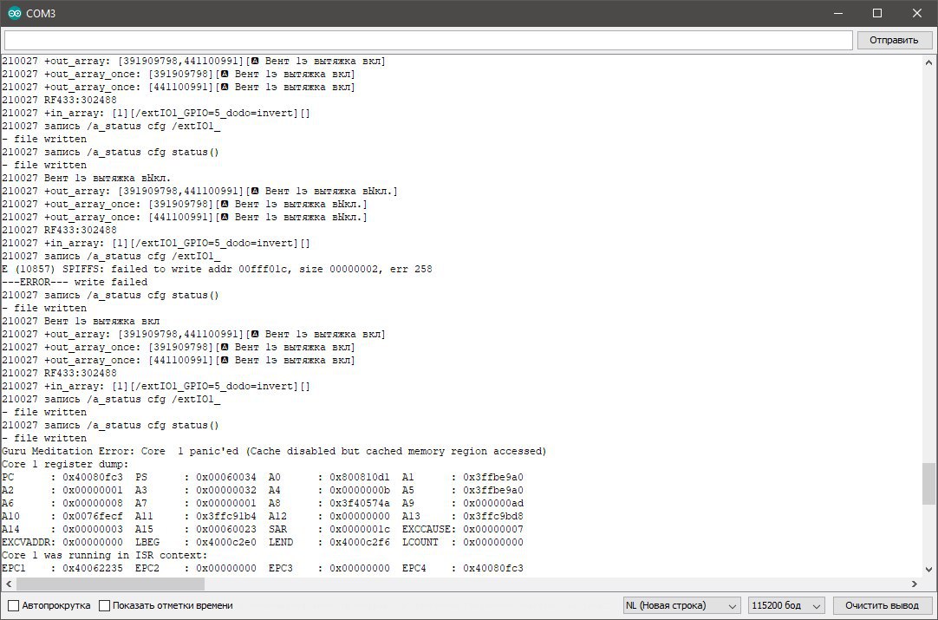Image resolution: width=938 pixels, height=620 pixels.
Task: Click the EXCVADDR 0x00000000 value
Action: tap(93, 542)
